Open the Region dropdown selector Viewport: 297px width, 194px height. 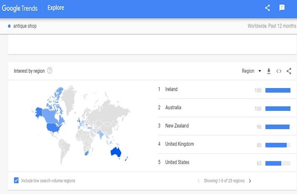(x=252, y=71)
